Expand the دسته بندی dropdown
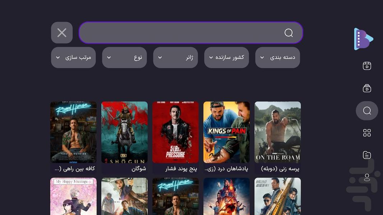 point(277,57)
